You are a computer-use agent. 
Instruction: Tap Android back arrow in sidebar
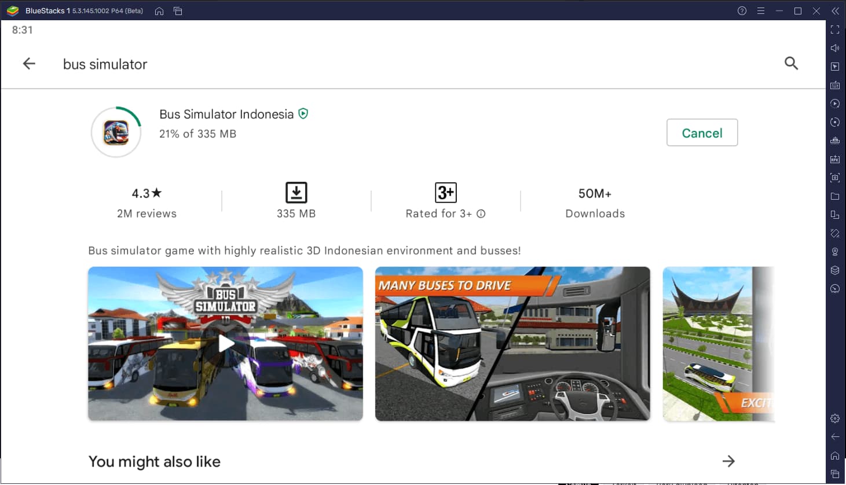pyautogui.click(x=835, y=437)
